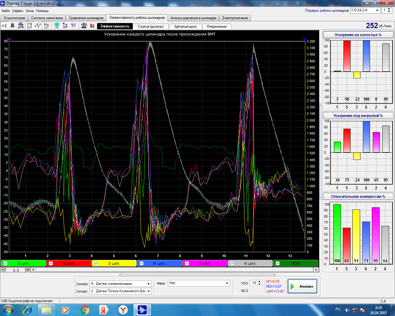Viewport: 395px width, 316px height.
Task: Click the volume speaker tray icon
Action: pyautogui.click(x=347, y=310)
